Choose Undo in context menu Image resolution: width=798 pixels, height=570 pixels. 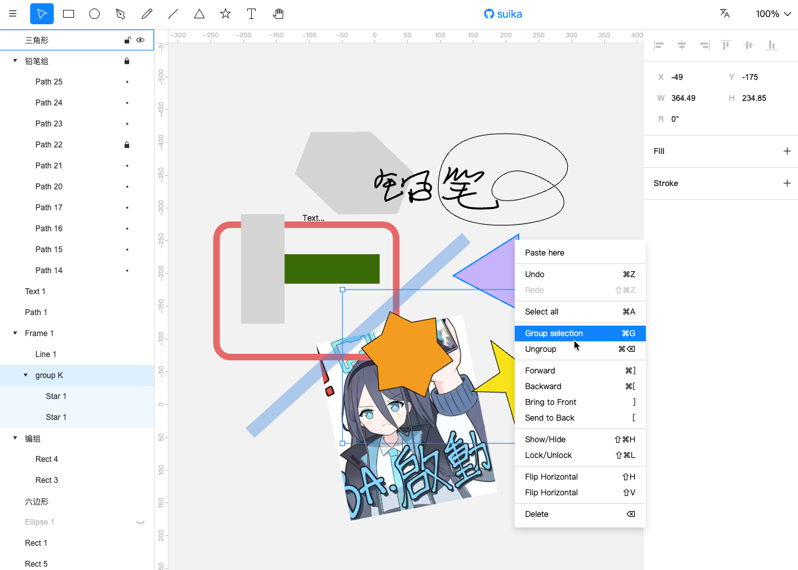tap(580, 275)
